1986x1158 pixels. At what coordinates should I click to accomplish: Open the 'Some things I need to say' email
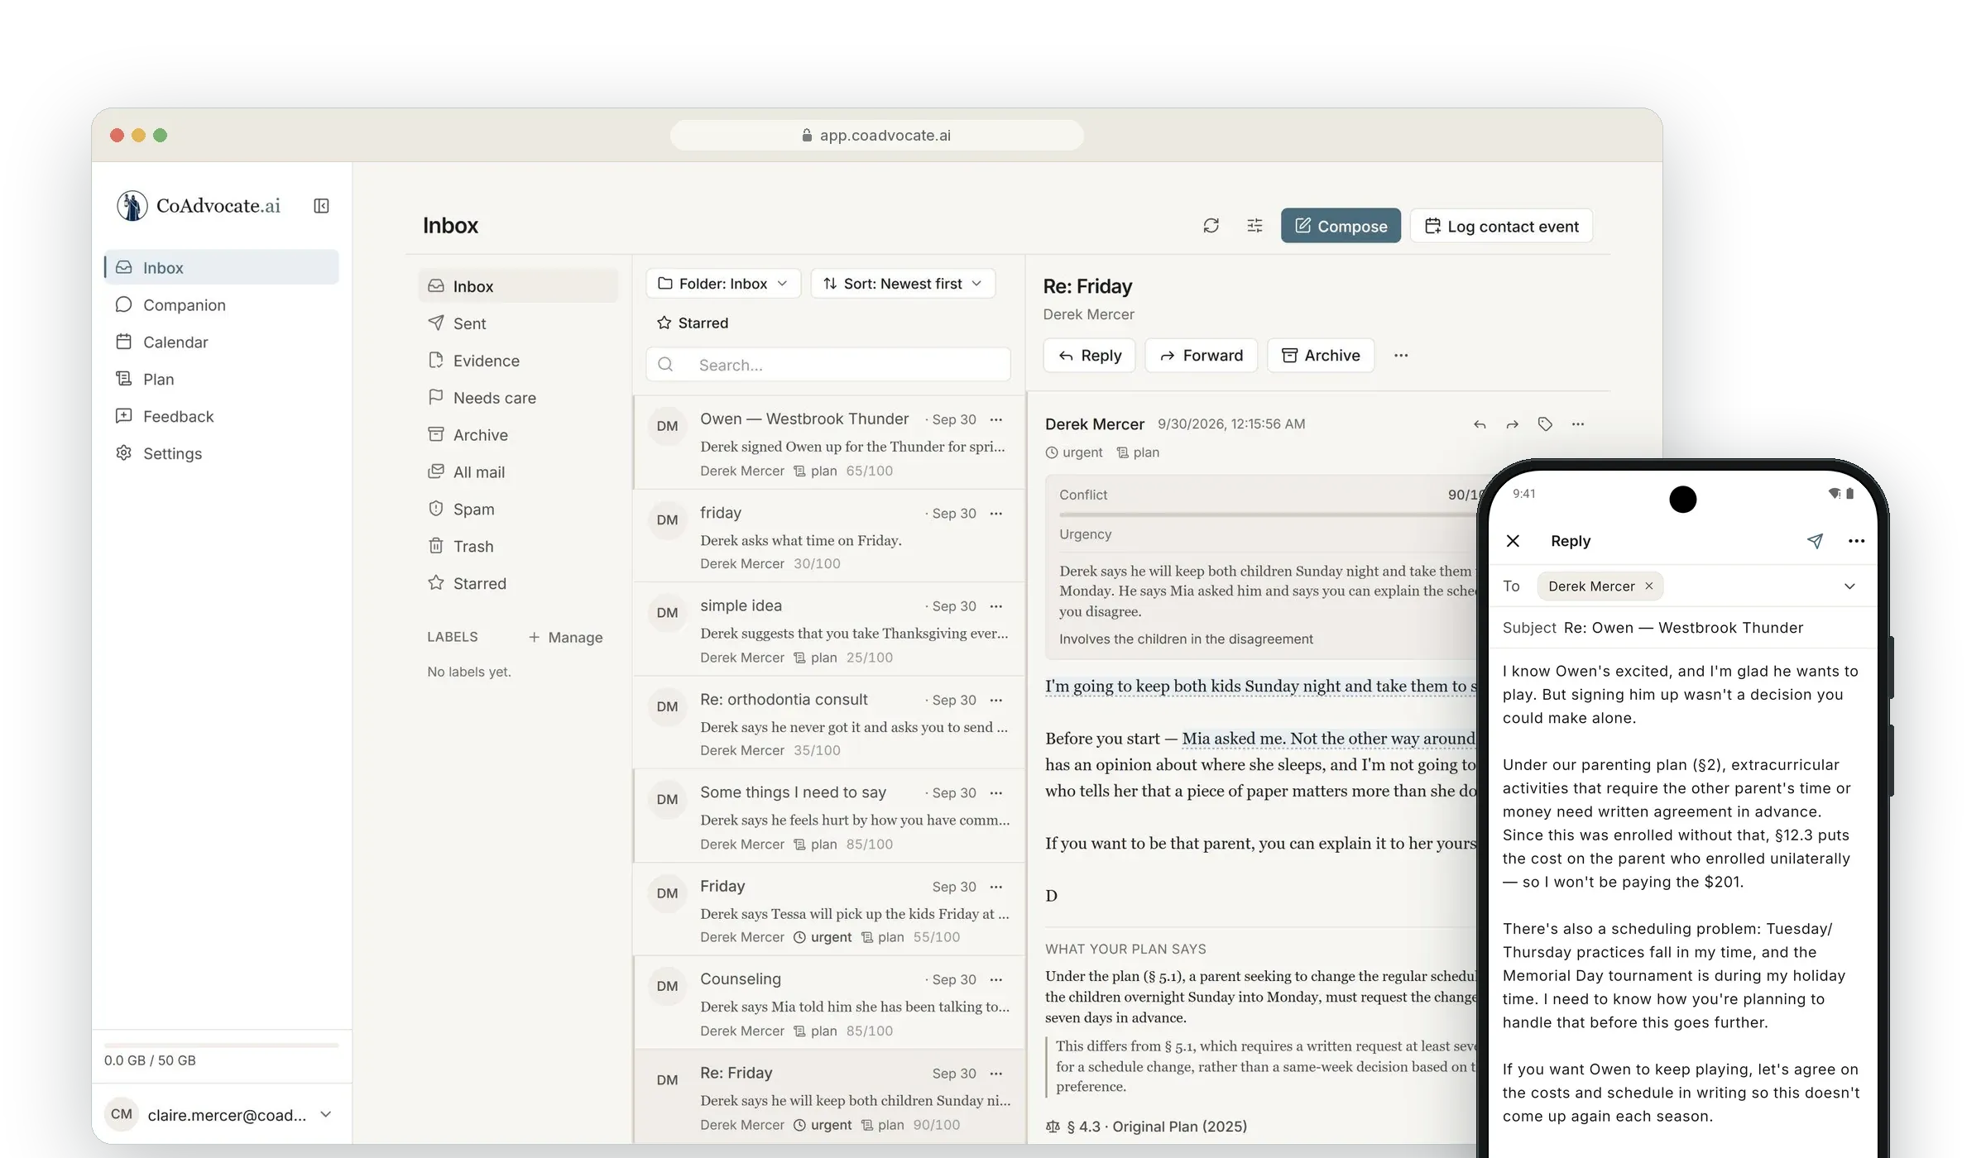pyautogui.click(x=829, y=817)
